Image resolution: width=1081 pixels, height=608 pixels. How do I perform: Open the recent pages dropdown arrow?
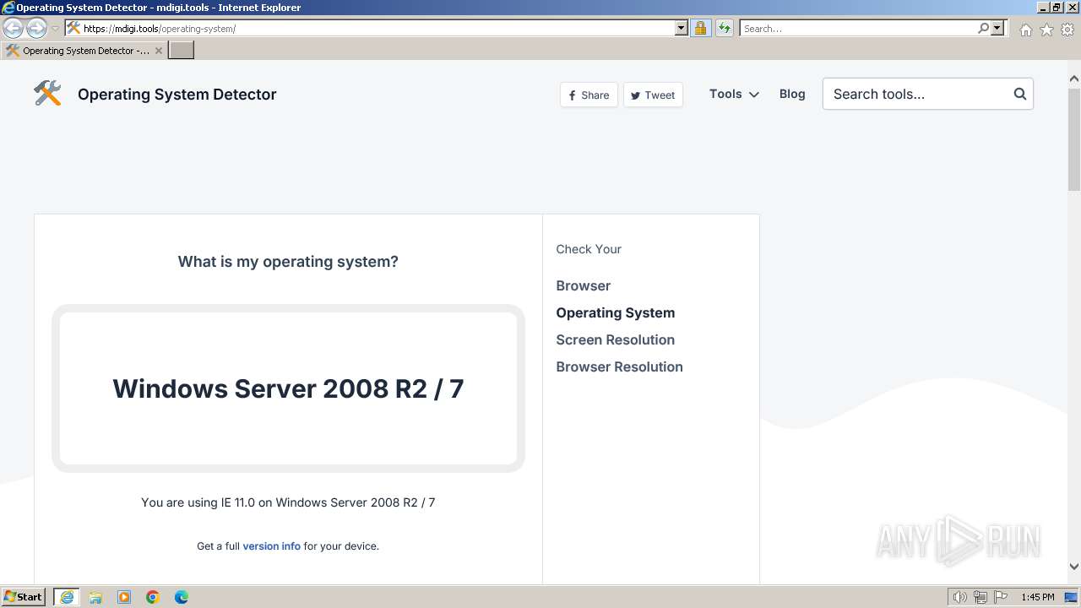(55, 29)
